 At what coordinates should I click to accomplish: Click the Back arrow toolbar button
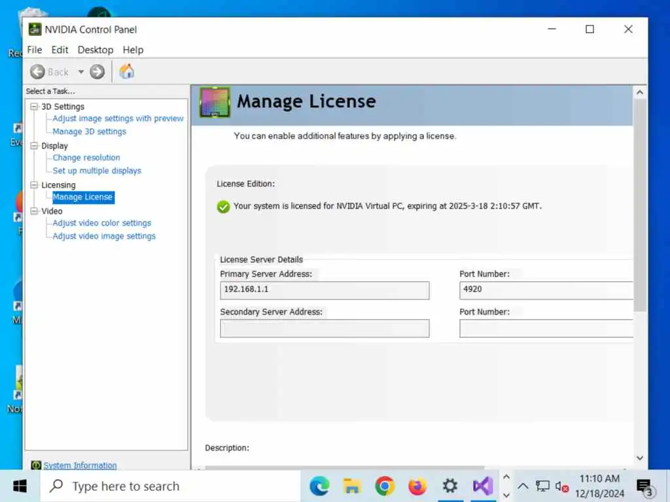(37, 72)
